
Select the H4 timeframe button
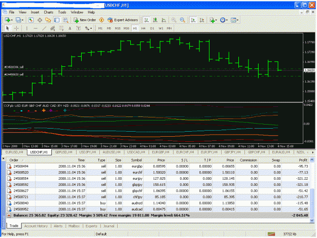pos(144,28)
